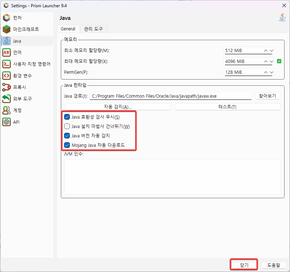Click the 닫기 close button
This screenshot has height=272, width=290.
coord(244,265)
